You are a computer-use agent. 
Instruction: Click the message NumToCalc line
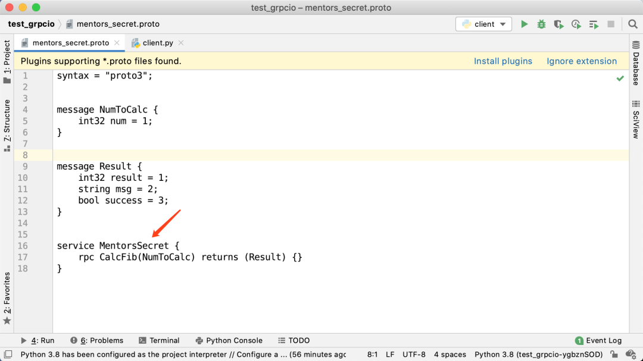point(107,110)
